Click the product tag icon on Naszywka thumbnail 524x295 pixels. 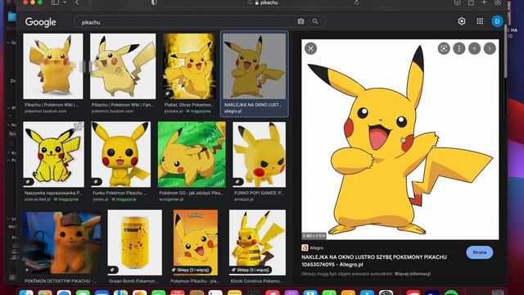(x=29, y=182)
